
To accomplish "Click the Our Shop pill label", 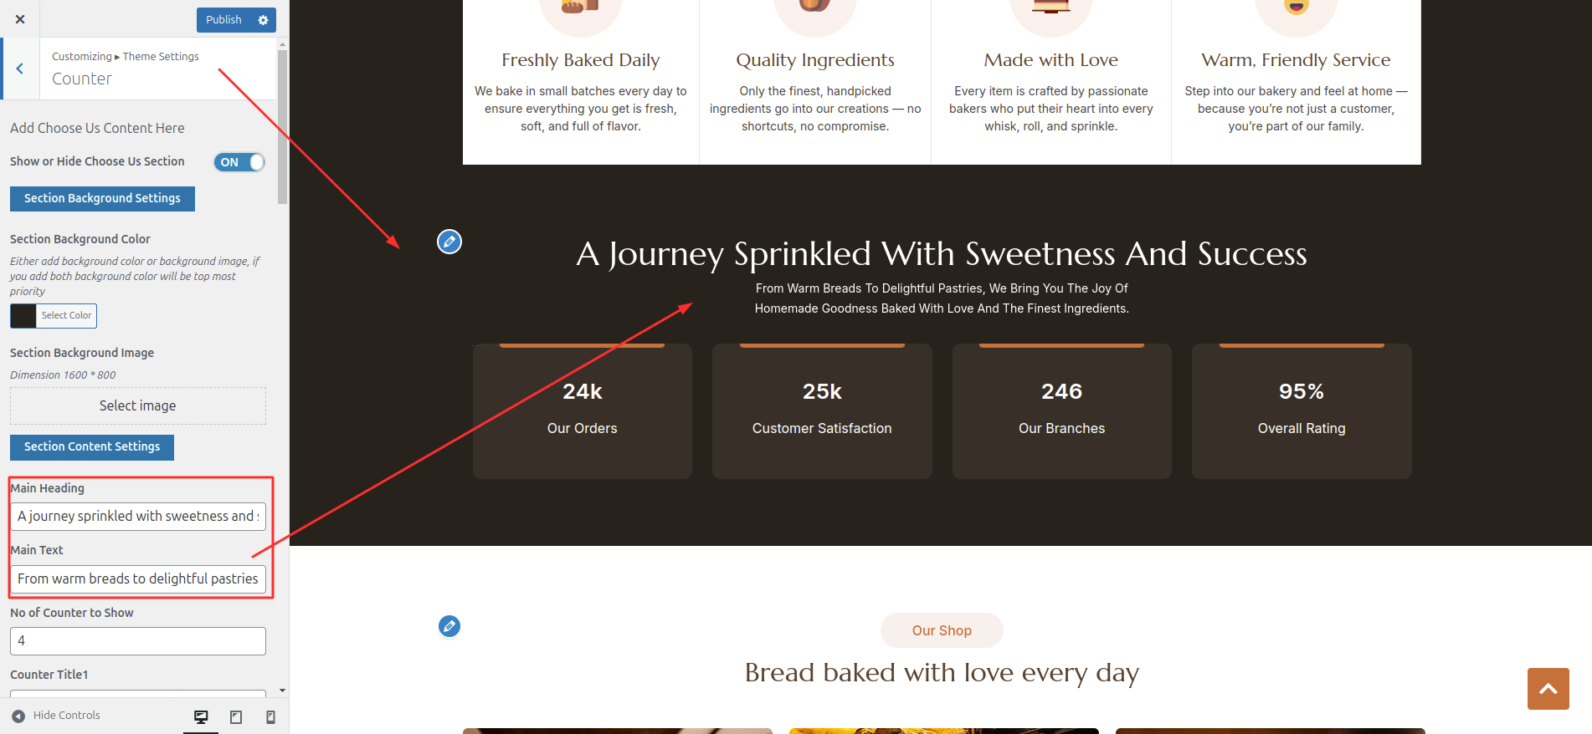I will 942,630.
